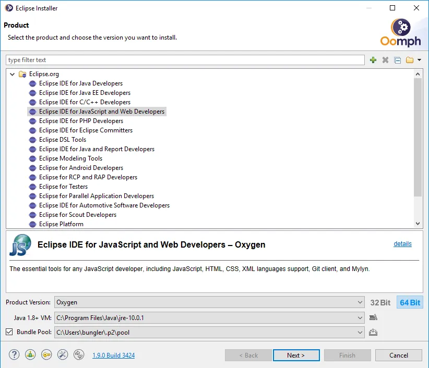This screenshot has width=429, height=368.
Task: Select Eclipse Modeling Tools
Action: point(70,158)
